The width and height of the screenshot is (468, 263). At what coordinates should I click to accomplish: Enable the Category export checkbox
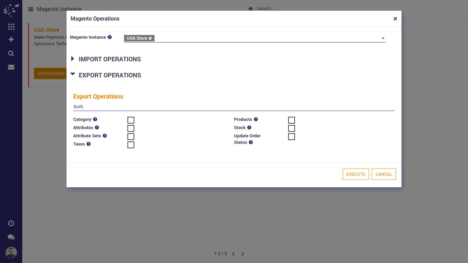point(131,120)
